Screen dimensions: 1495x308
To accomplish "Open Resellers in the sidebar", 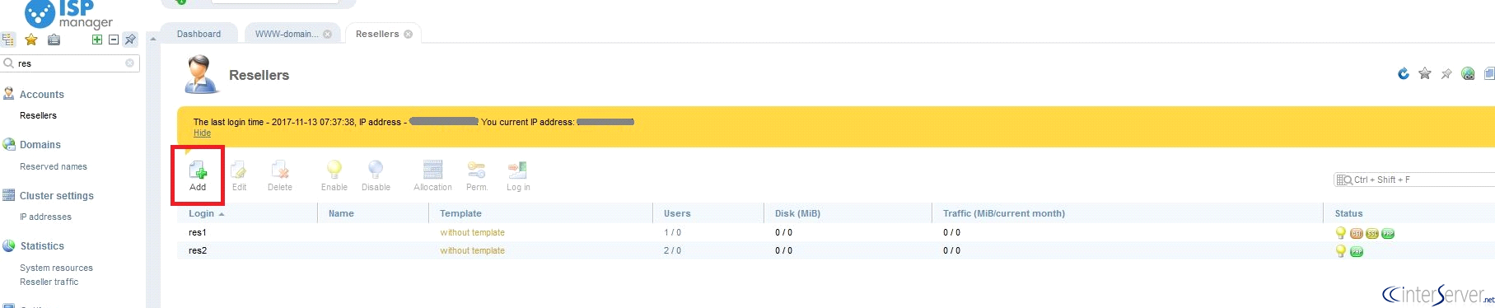I will click(38, 115).
